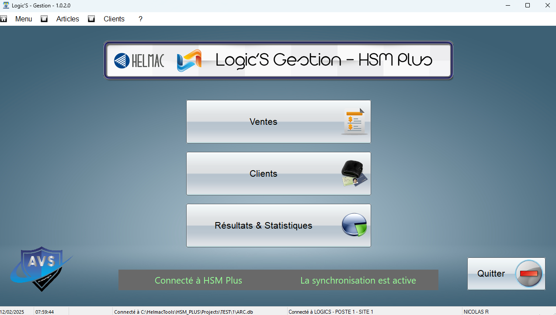This screenshot has height=315, width=556.
Task: Click "La synchronisation est active" status text
Action: pos(358,281)
